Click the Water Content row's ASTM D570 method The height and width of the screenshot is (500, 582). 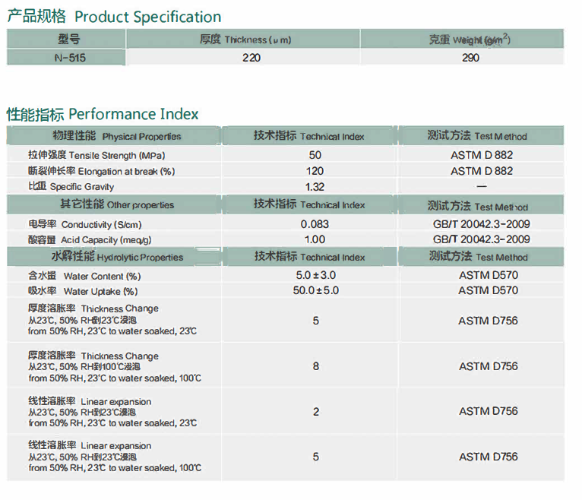(x=488, y=276)
